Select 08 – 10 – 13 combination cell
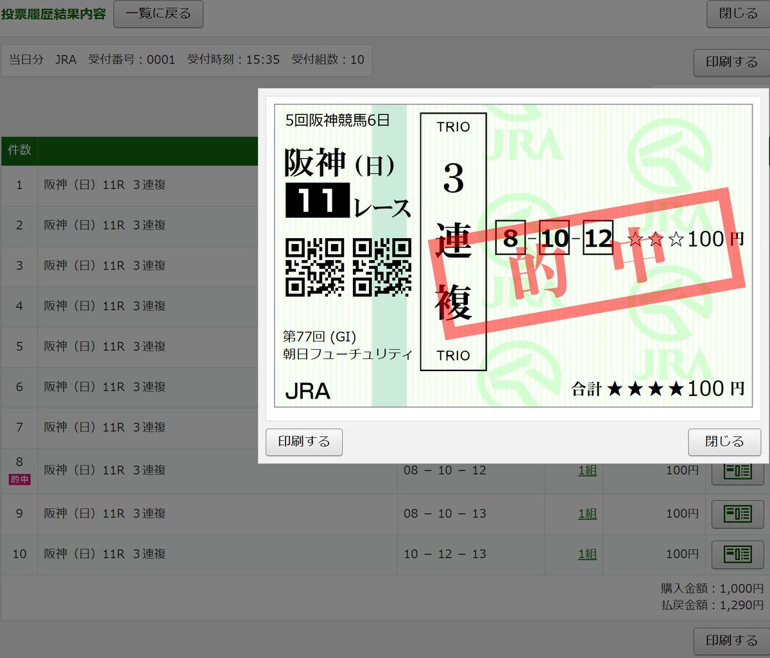The height and width of the screenshot is (658, 770). coord(471,514)
